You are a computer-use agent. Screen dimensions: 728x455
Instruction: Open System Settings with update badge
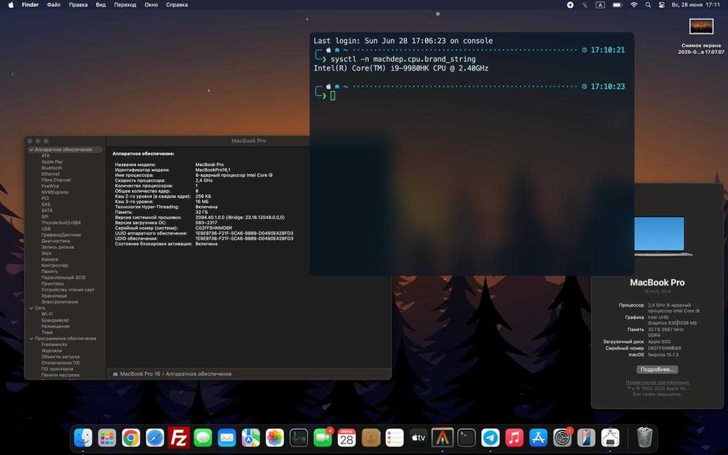tap(562, 438)
